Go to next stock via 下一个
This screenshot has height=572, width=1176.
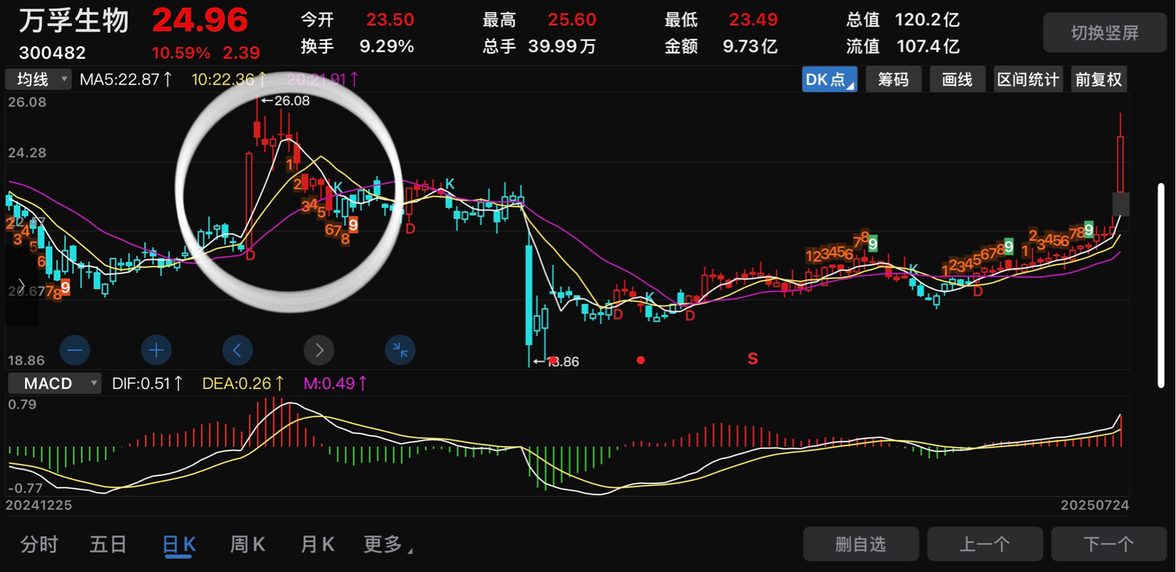1109,544
